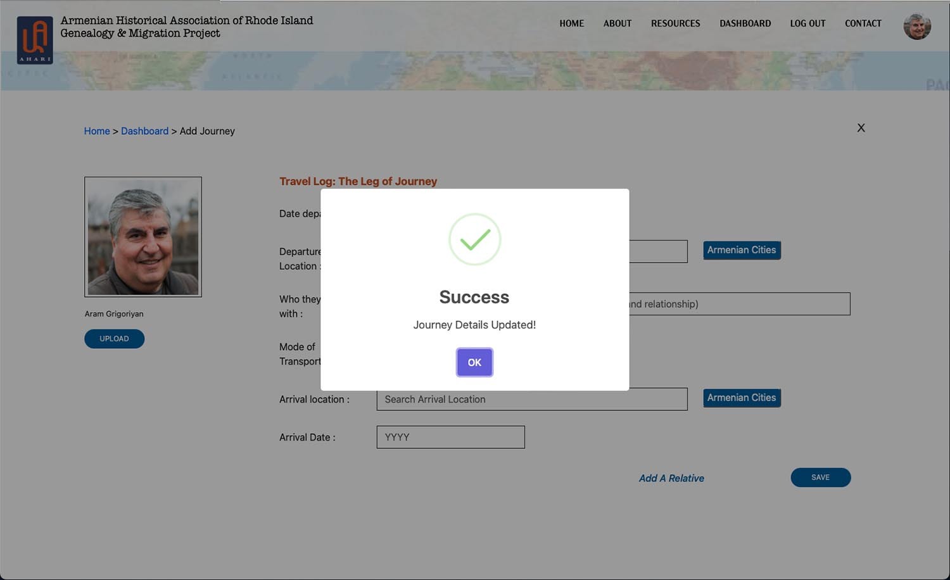Open the CONTACT page

pyautogui.click(x=863, y=23)
